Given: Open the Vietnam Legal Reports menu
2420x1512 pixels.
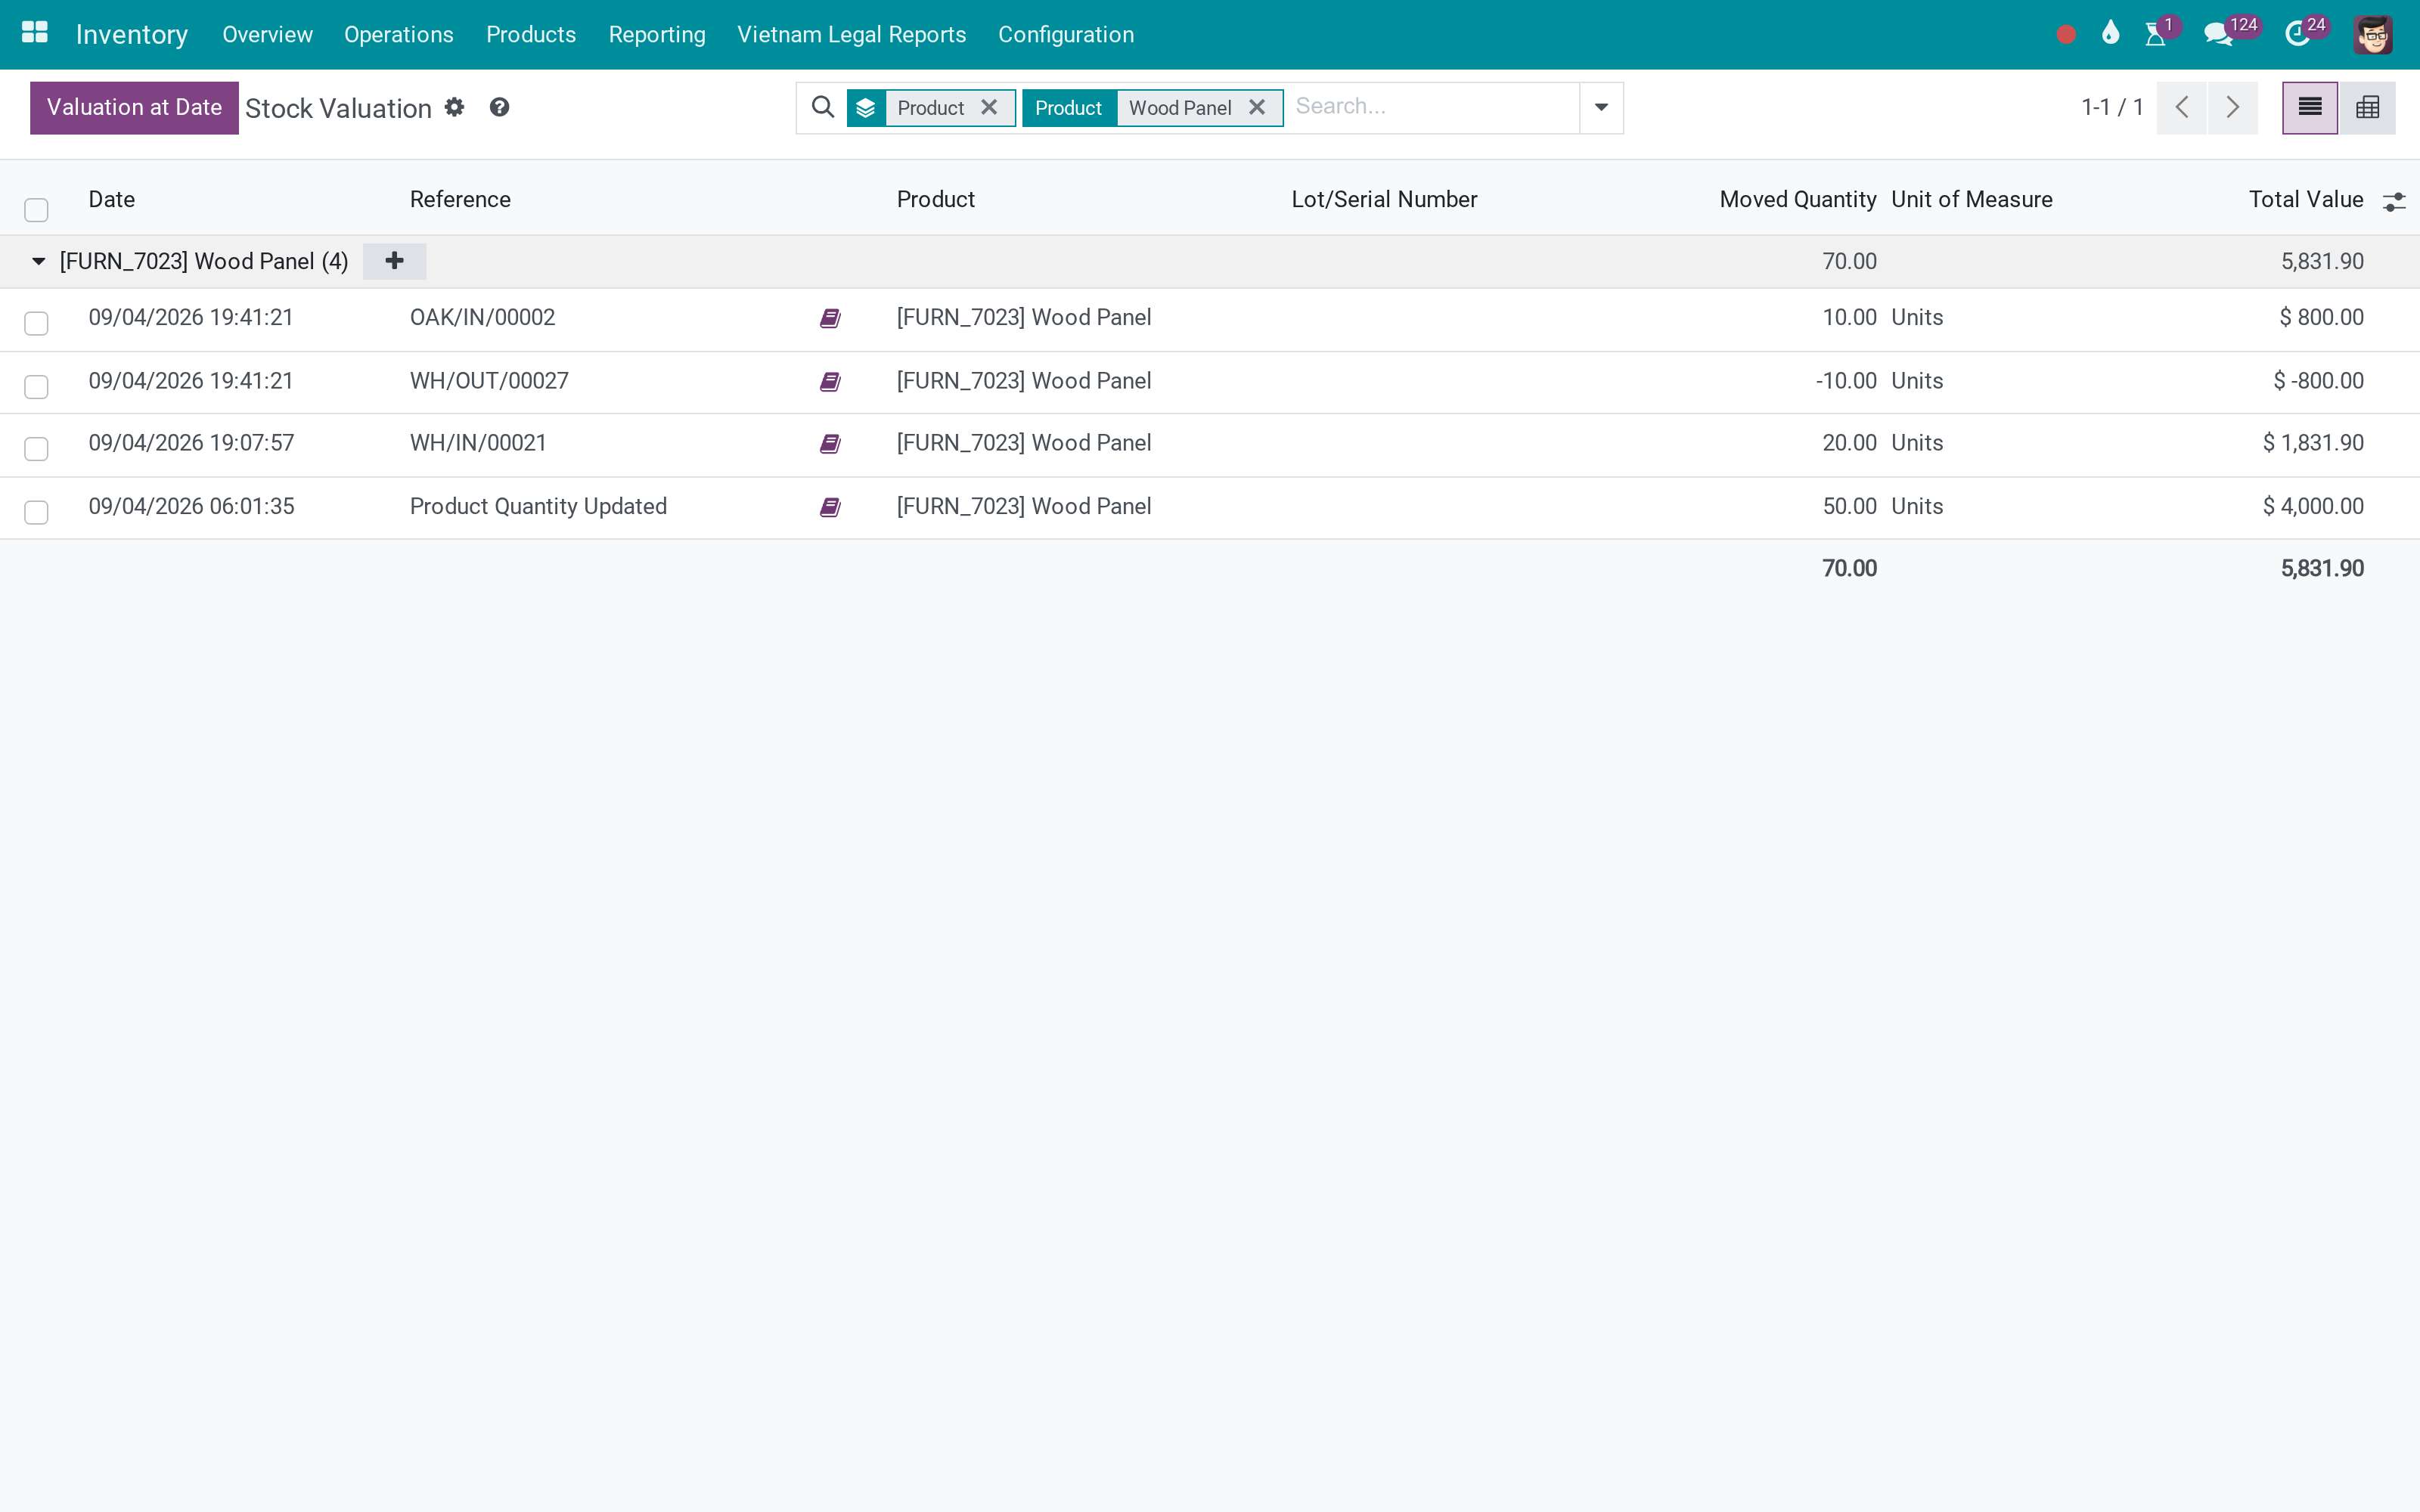Looking at the screenshot, I should click(x=852, y=35).
